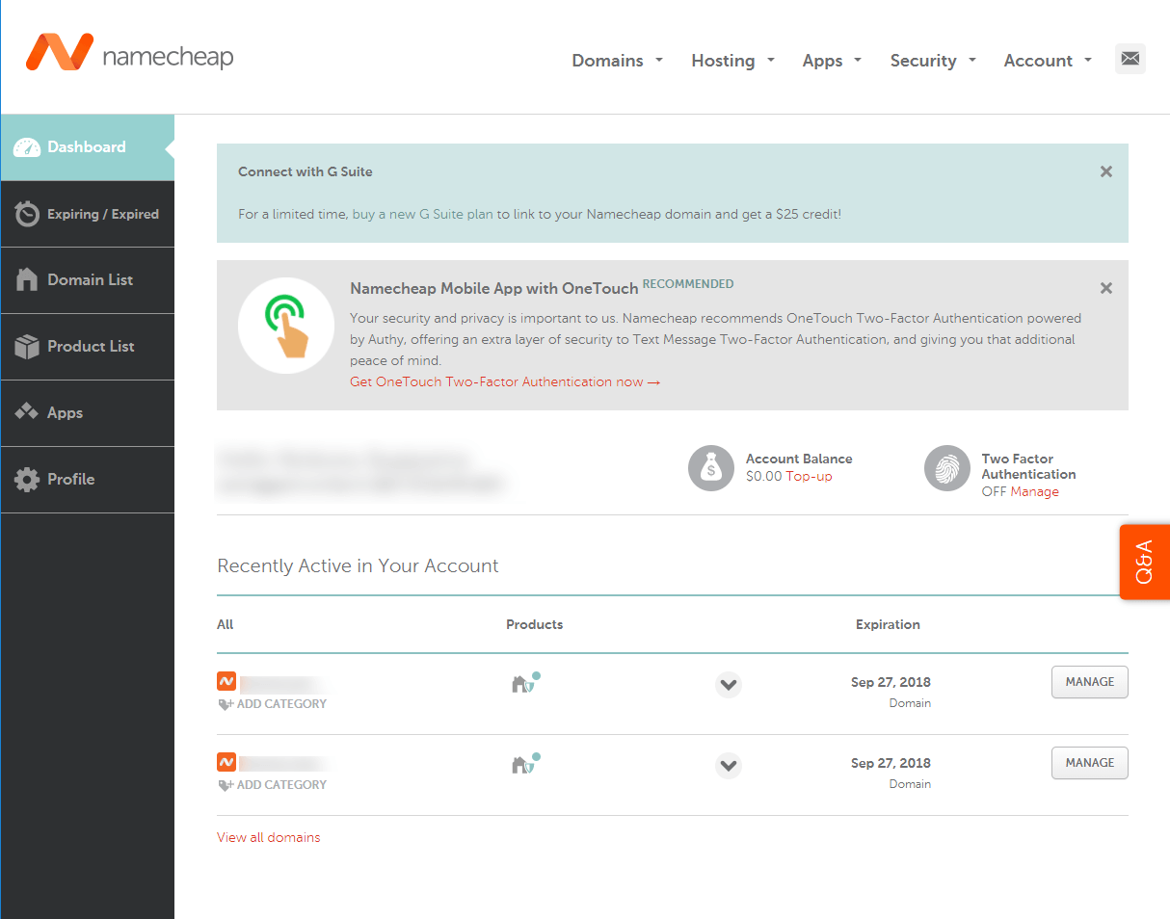
Task: Dismiss the Connect with G Suite banner
Action: tap(1106, 171)
